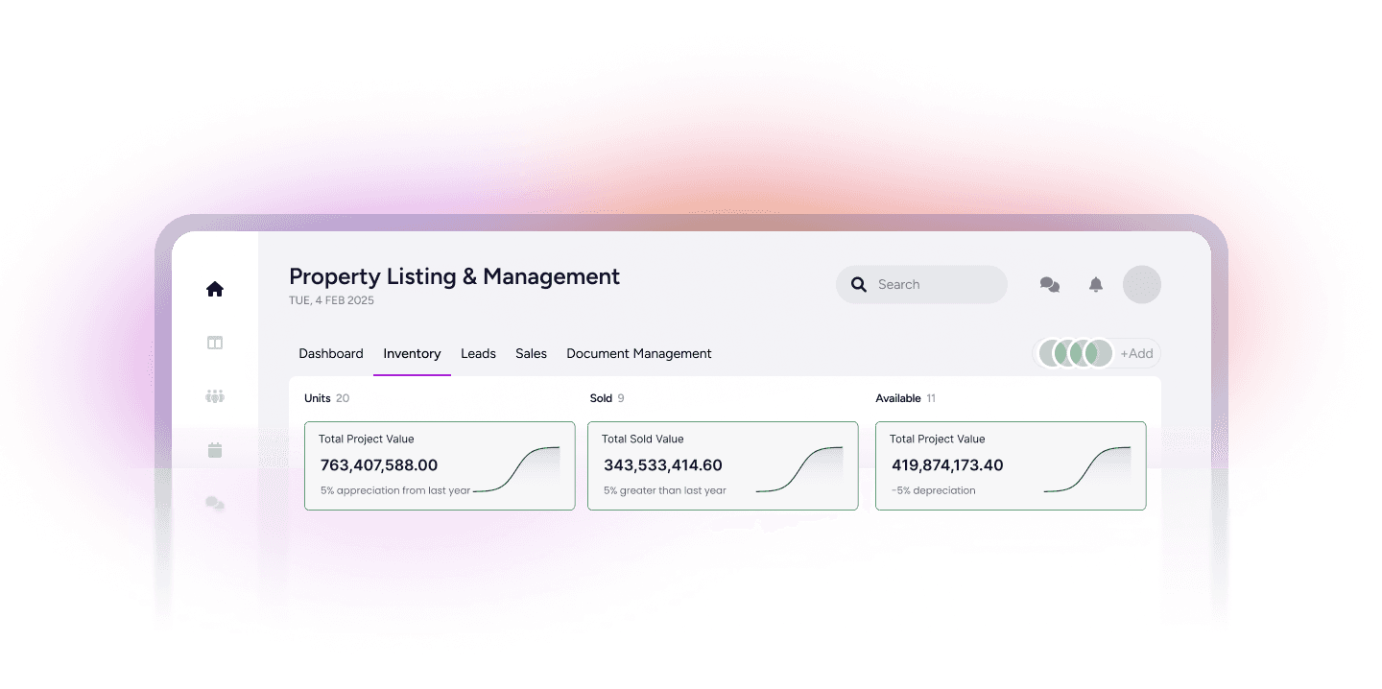1382x689 pixels.
Task: Open the layout panel icon in sidebar
Action: click(x=215, y=343)
